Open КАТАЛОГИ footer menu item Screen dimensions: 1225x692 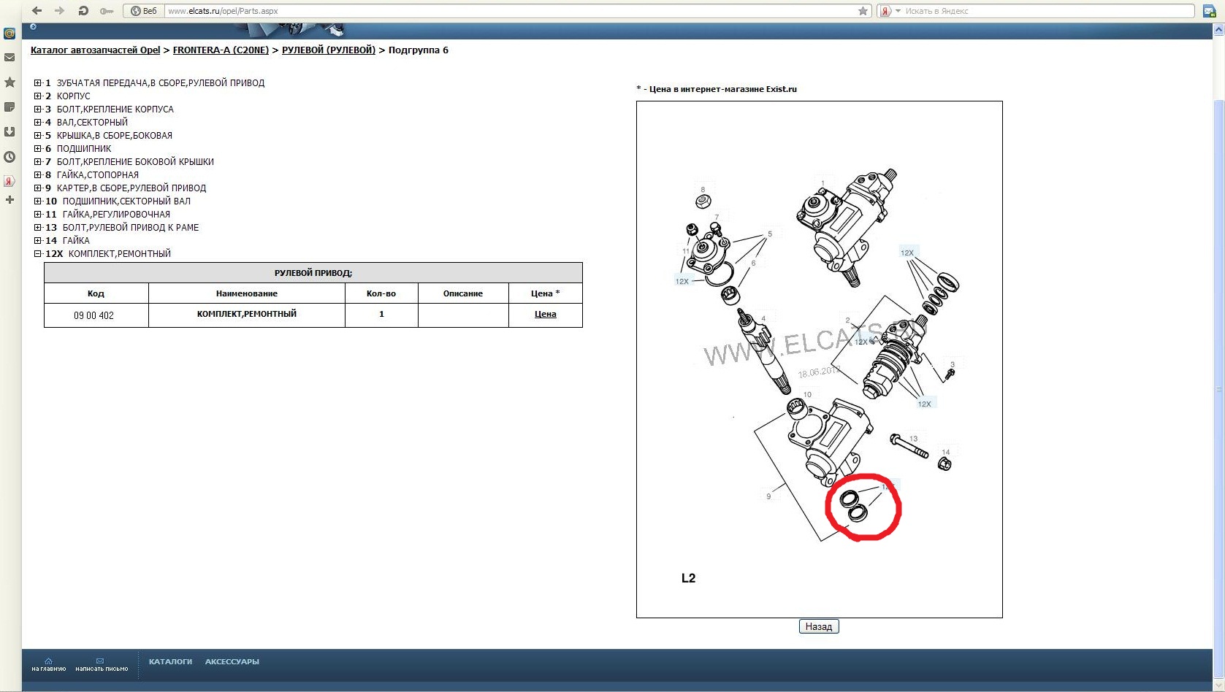tap(170, 662)
